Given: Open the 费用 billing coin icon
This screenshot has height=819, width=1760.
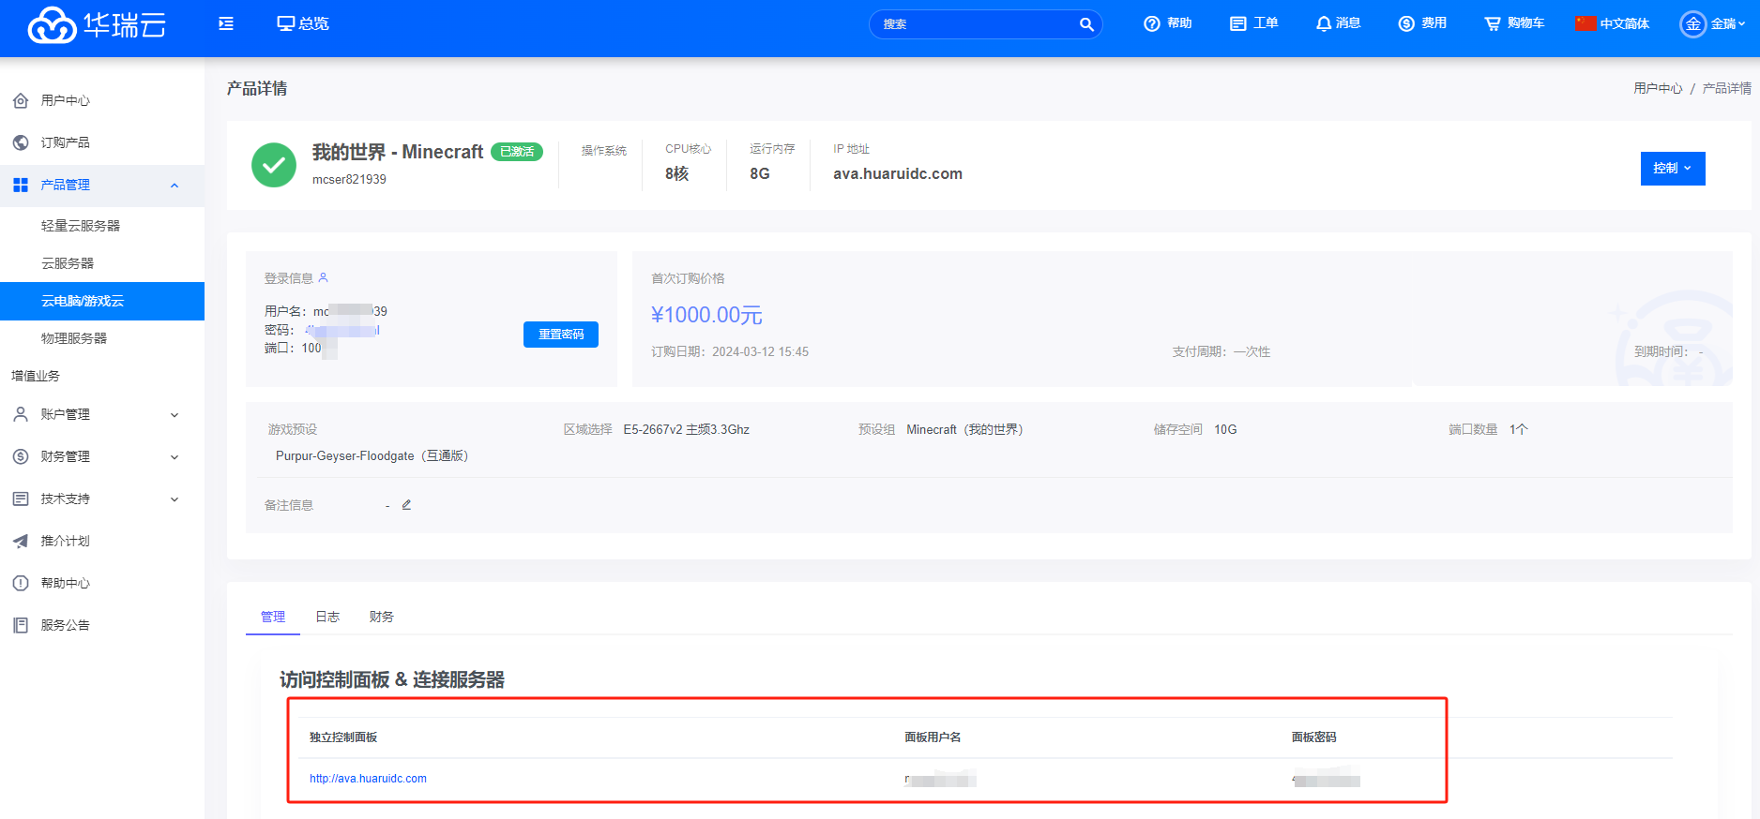Looking at the screenshot, I should coord(1406,23).
